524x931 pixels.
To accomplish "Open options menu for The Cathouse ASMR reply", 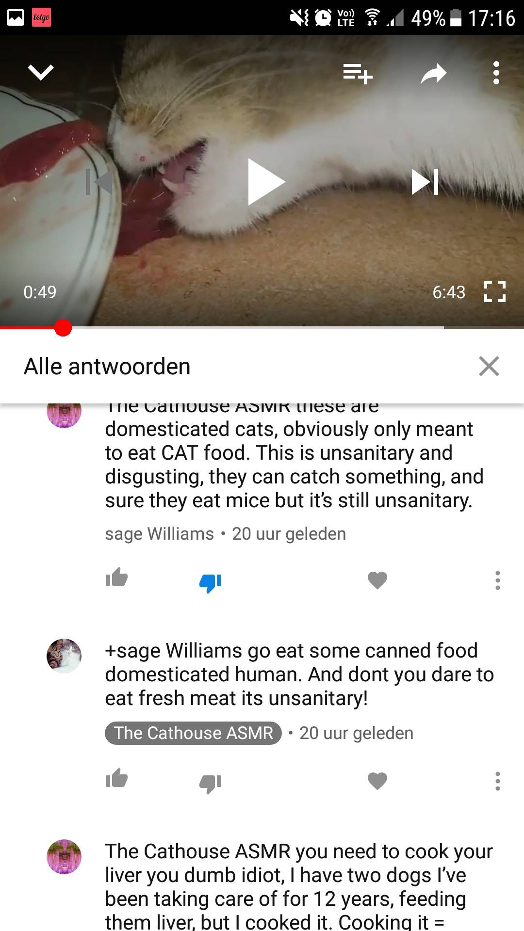I will (497, 781).
